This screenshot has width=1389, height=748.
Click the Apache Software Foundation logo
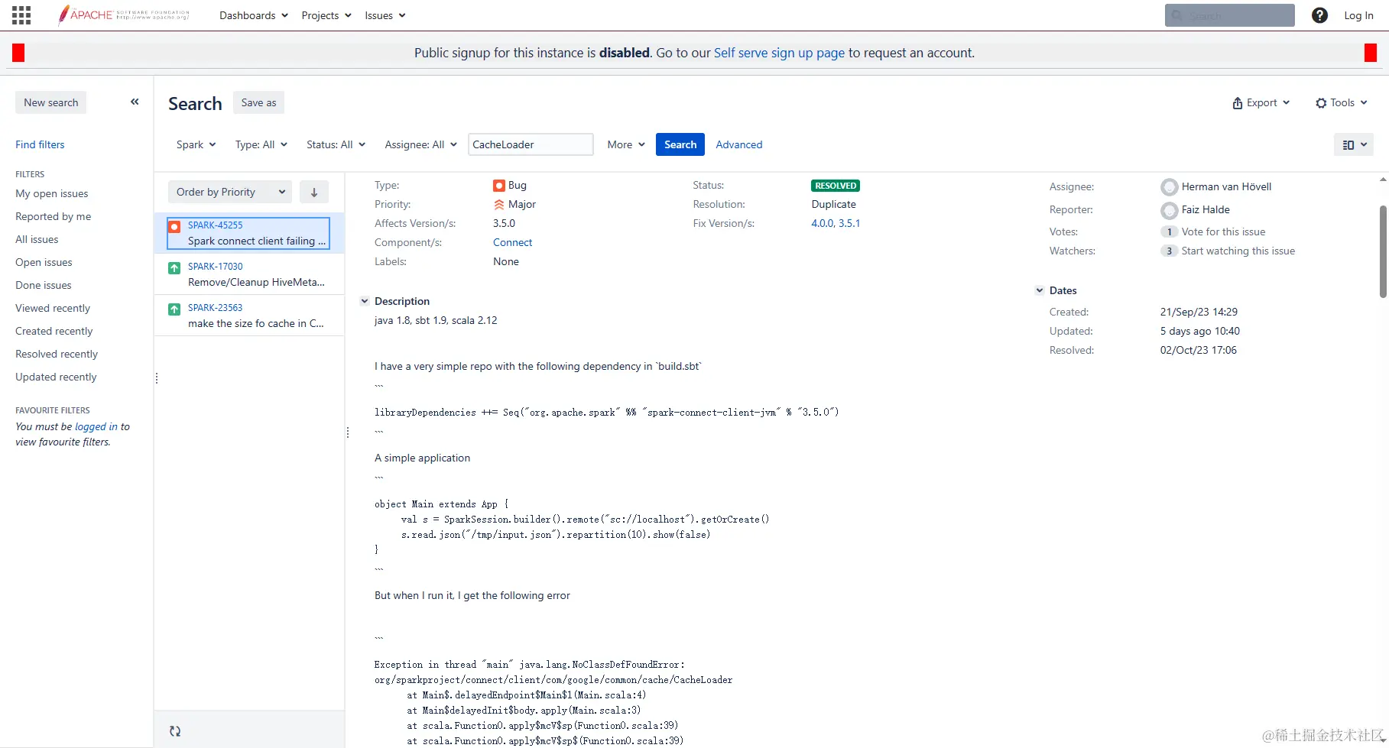pyautogui.click(x=124, y=15)
